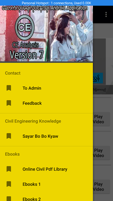Screen dimensions: 113x201
Task: Click the second Play Video button
Action: coord(101,153)
